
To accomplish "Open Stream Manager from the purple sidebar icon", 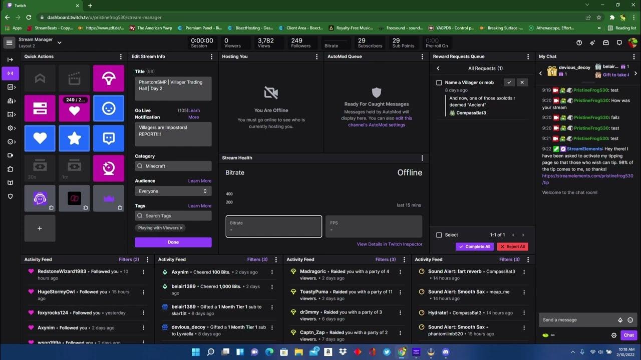I will point(10,73).
